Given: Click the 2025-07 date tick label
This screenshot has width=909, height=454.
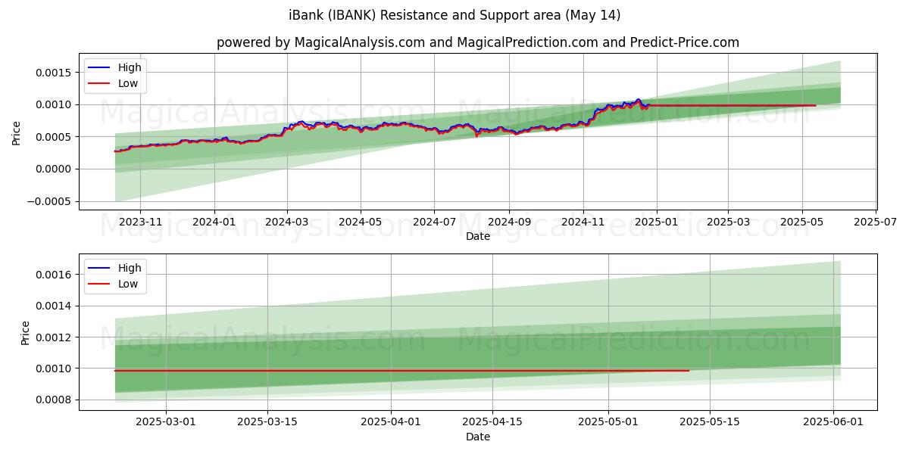Looking at the screenshot, I should pos(876,223).
